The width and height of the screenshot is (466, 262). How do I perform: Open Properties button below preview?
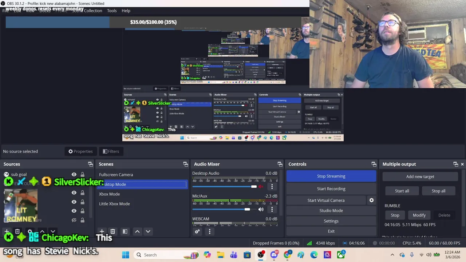pyautogui.click(x=80, y=151)
